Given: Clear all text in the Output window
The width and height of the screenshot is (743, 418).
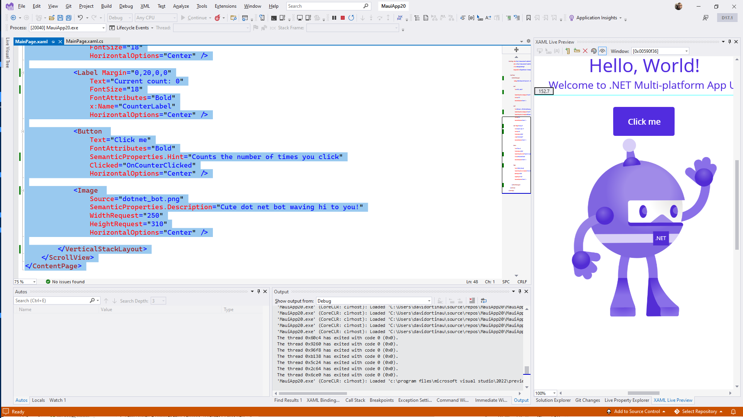Looking at the screenshot, I should pyautogui.click(x=472, y=301).
